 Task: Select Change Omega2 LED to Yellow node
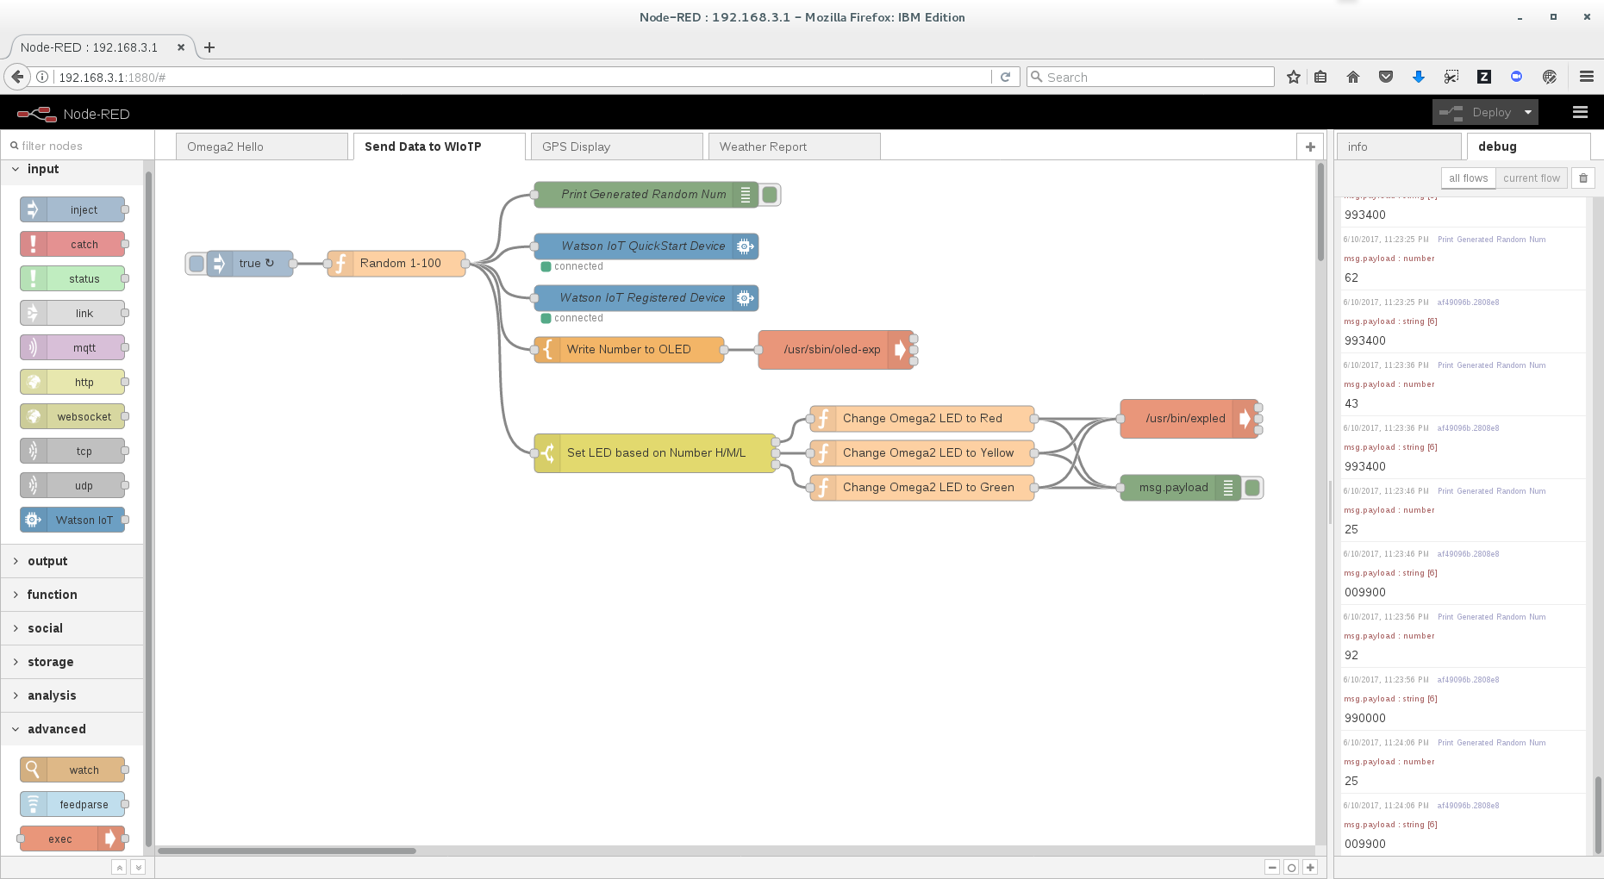pyautogui.click(x=922, y=453)
